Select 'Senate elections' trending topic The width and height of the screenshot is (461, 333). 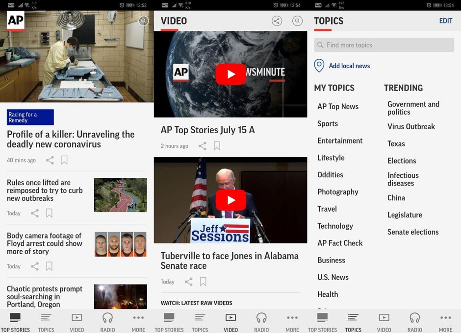click(x=413, y=232)
